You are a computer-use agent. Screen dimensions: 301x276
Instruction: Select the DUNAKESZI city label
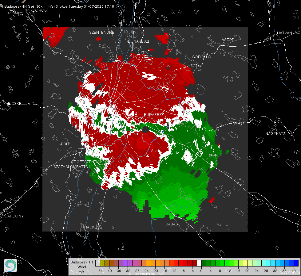point(138,41)
